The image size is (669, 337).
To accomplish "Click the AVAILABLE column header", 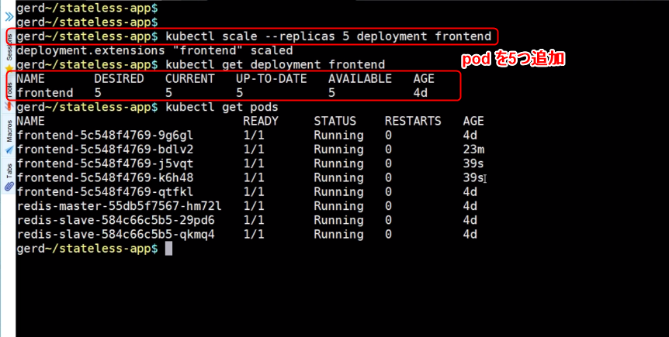I will pos(359,79).
